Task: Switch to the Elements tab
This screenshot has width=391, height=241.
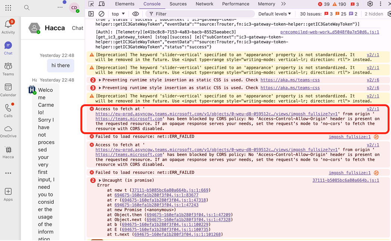Action: [x=125, y=4]
